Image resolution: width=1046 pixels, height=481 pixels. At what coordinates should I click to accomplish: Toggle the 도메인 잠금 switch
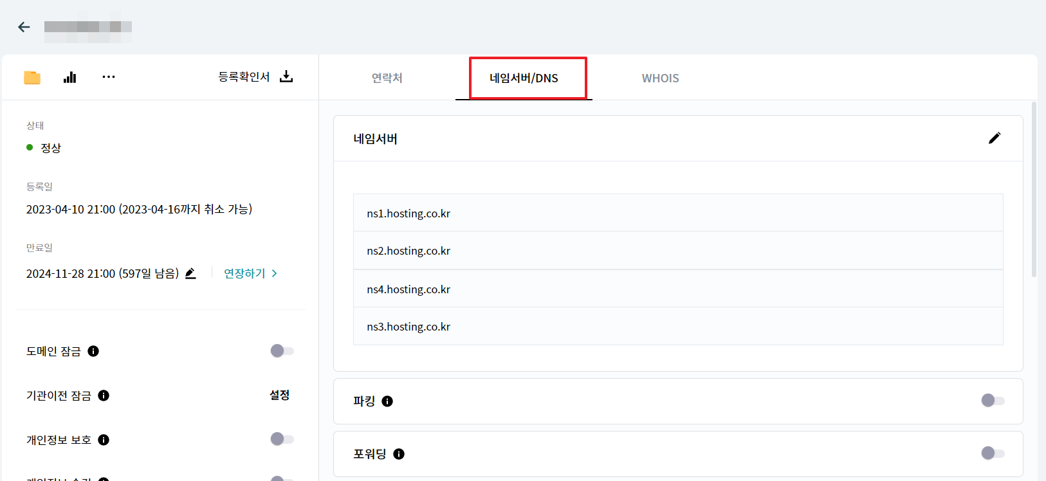[x=282, y=351]
